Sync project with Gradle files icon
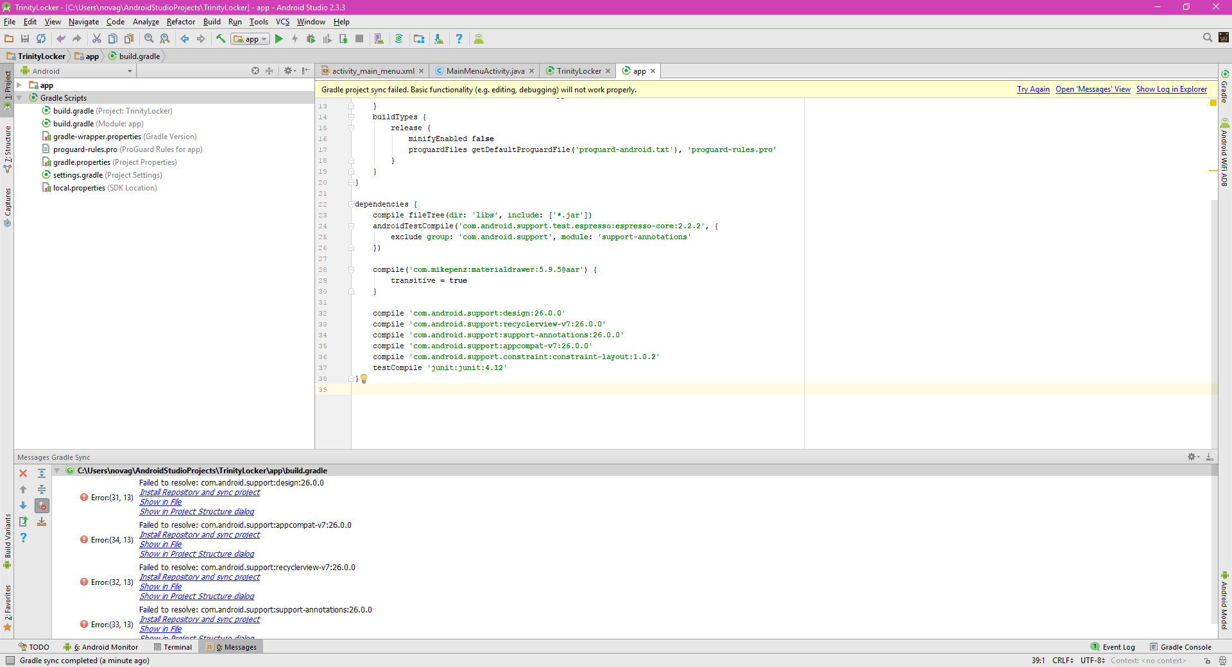This screenshot has height=667, width=1232. point(398,39)
